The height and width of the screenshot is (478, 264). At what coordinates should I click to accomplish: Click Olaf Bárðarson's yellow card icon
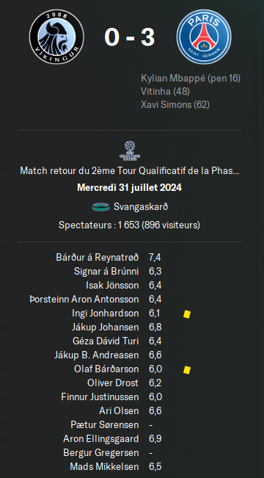click(187, 370)
